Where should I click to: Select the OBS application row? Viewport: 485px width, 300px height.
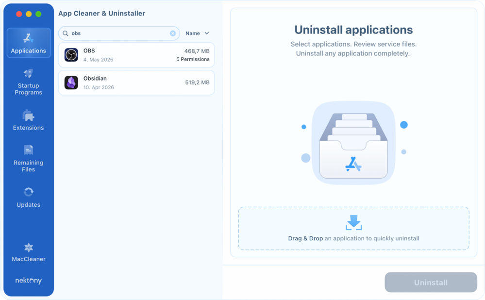[x=136, y=55]
